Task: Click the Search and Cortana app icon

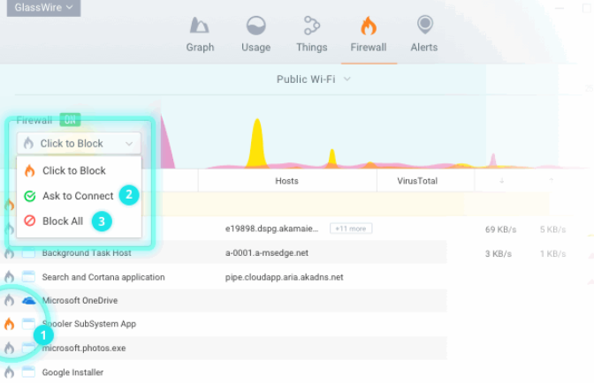Action: (28, 277)
